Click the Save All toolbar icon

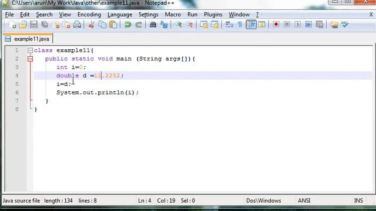(45, 25)
